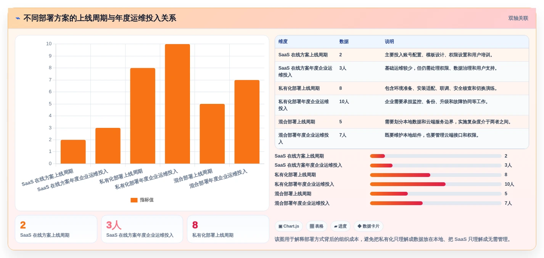The height and width of the screenshot is (258, 544).
Task: Click the 10人 value in the table
Action: click(344, 102)
